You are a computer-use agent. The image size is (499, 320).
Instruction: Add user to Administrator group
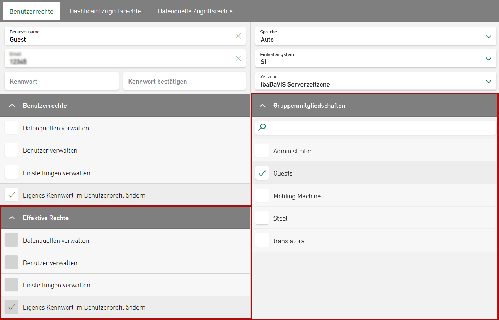tap(262, 151)
